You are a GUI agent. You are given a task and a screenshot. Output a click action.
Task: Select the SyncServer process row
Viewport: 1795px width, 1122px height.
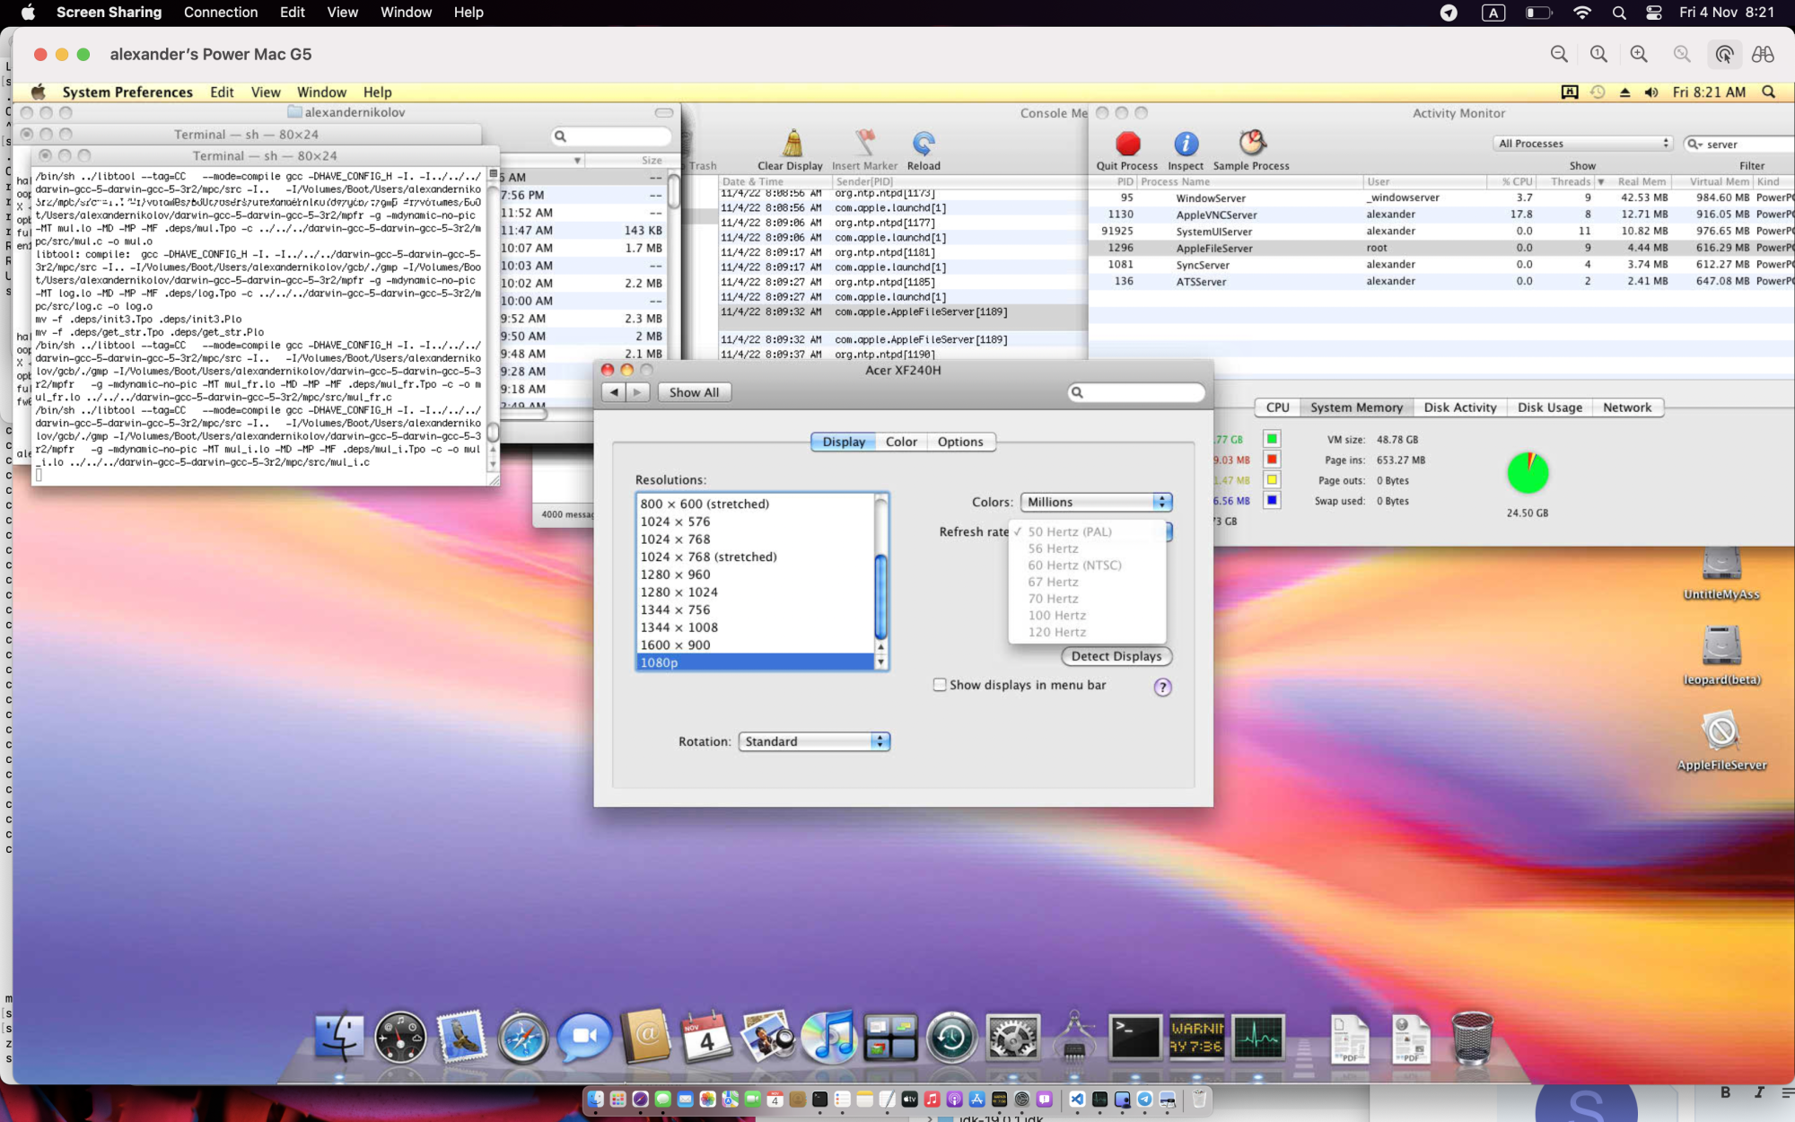pos(1441,265)
